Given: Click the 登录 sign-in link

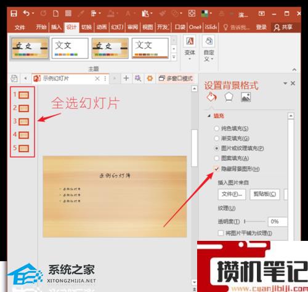Looking at the screenshot, I should 261,27.
